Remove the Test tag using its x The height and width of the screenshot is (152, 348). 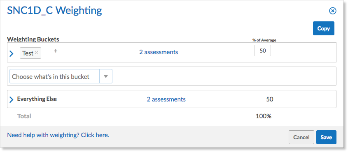click(37, 53)
